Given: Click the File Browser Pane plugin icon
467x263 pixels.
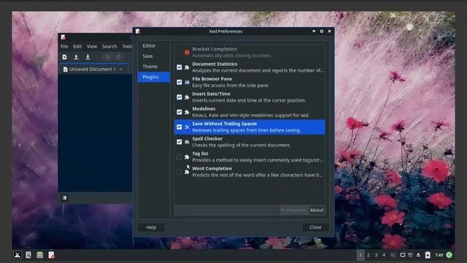Looking at the screenshot, I should pyautogui.click(x=187, y=83).
